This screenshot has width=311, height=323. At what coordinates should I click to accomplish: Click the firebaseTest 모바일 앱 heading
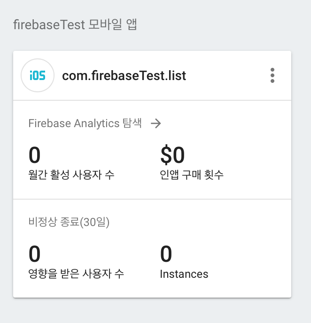click(75, 24)
